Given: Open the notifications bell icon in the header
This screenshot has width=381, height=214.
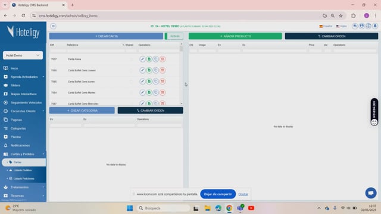Looking at the screenshot, I should 375,26.
